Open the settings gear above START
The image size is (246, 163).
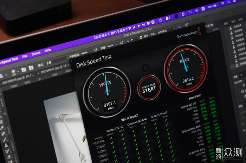(x=145, y=68)
